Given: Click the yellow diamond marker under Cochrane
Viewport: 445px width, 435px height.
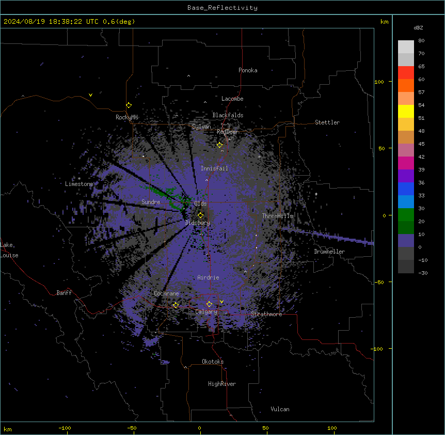Looking at the screenshot, I should 176,305.
